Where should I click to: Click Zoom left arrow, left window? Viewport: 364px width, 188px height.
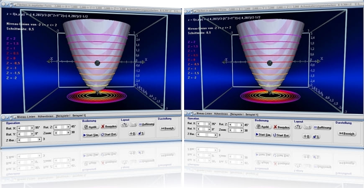coord(55,132)
